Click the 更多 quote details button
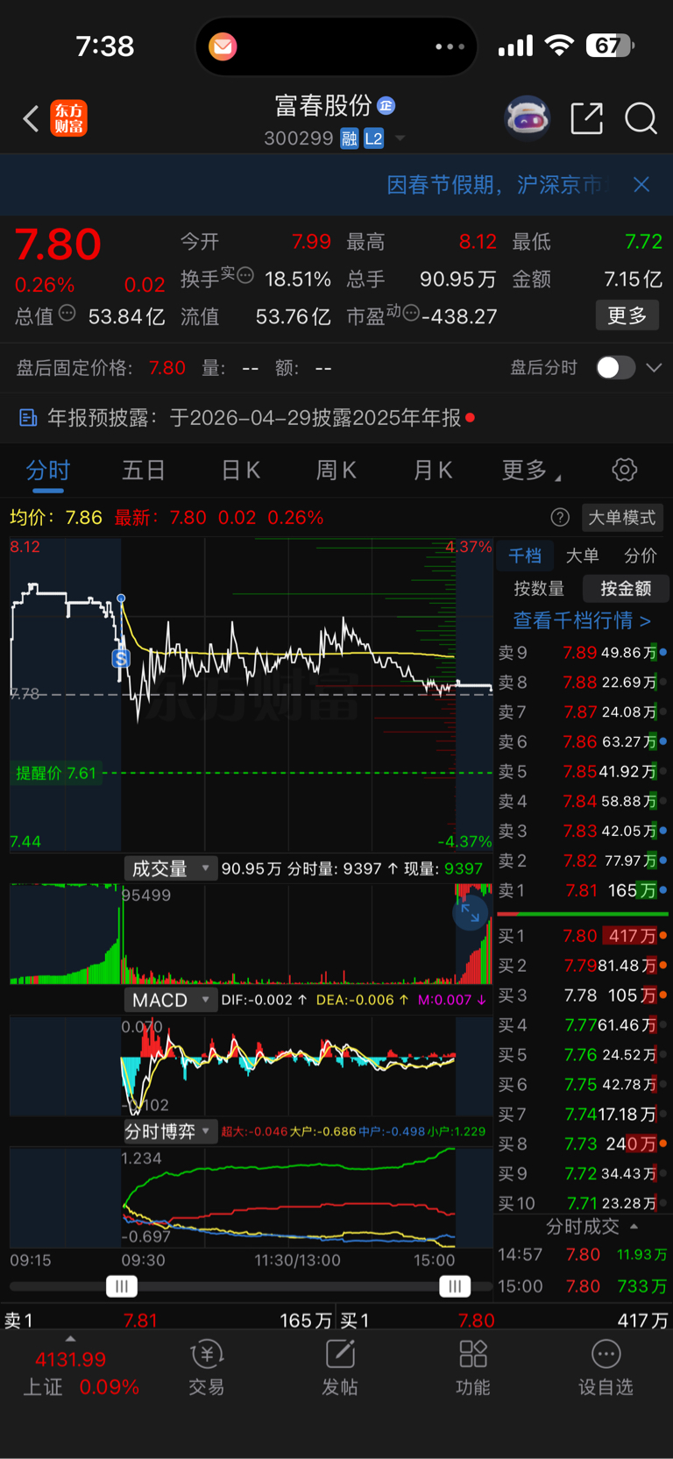Viewport: 673px width, 1459px height. coord(627,315)
